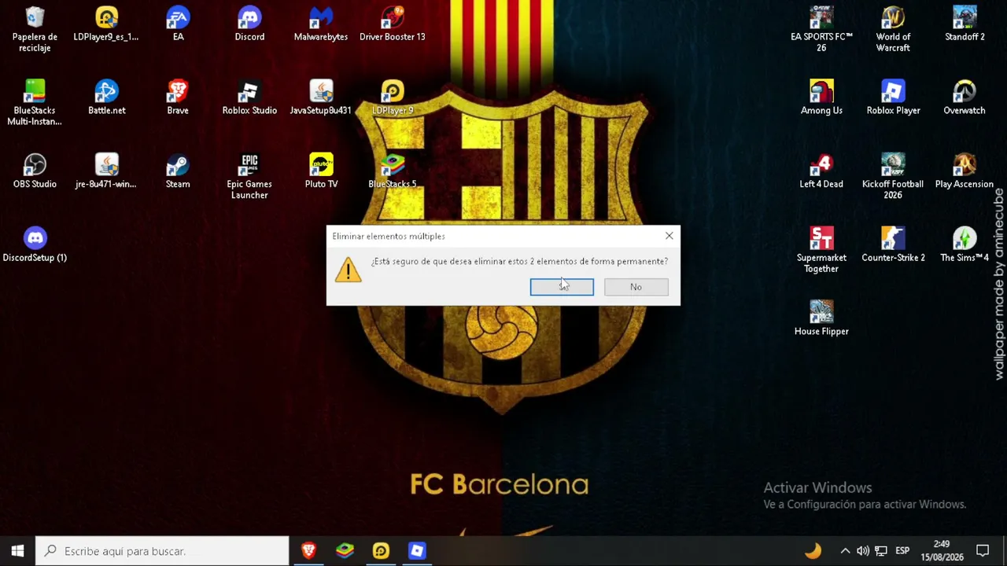The image size is (1007, 566).
Task: Confirm deletion with the Sí button
Action: [562, 287]
